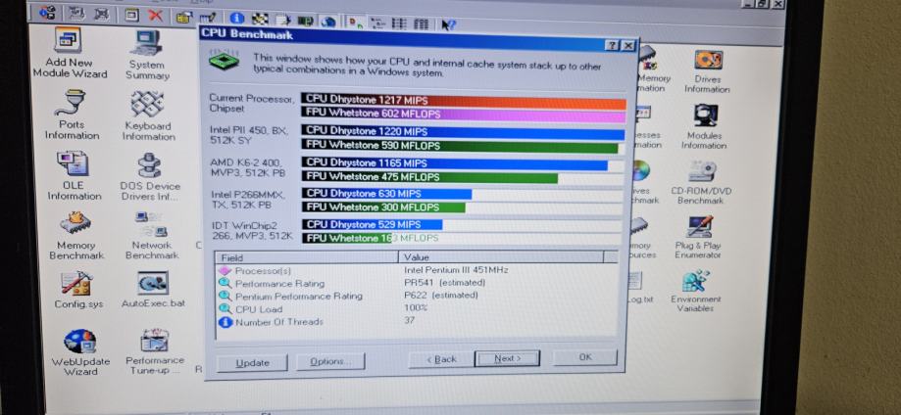Click the Intel Pentium III 451MHz value
This screenshot has width=901, height=415.
(x=456, y=270)
